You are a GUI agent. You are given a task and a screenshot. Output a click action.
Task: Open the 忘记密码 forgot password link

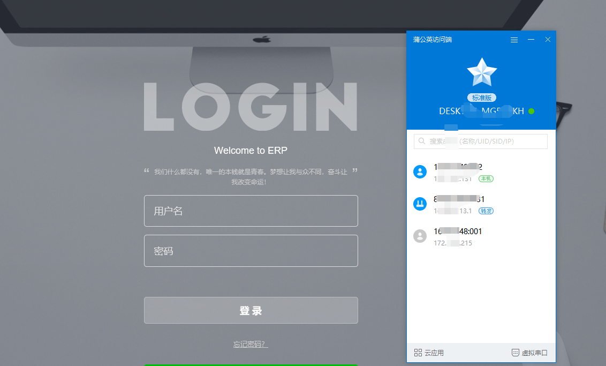(251, 345)
